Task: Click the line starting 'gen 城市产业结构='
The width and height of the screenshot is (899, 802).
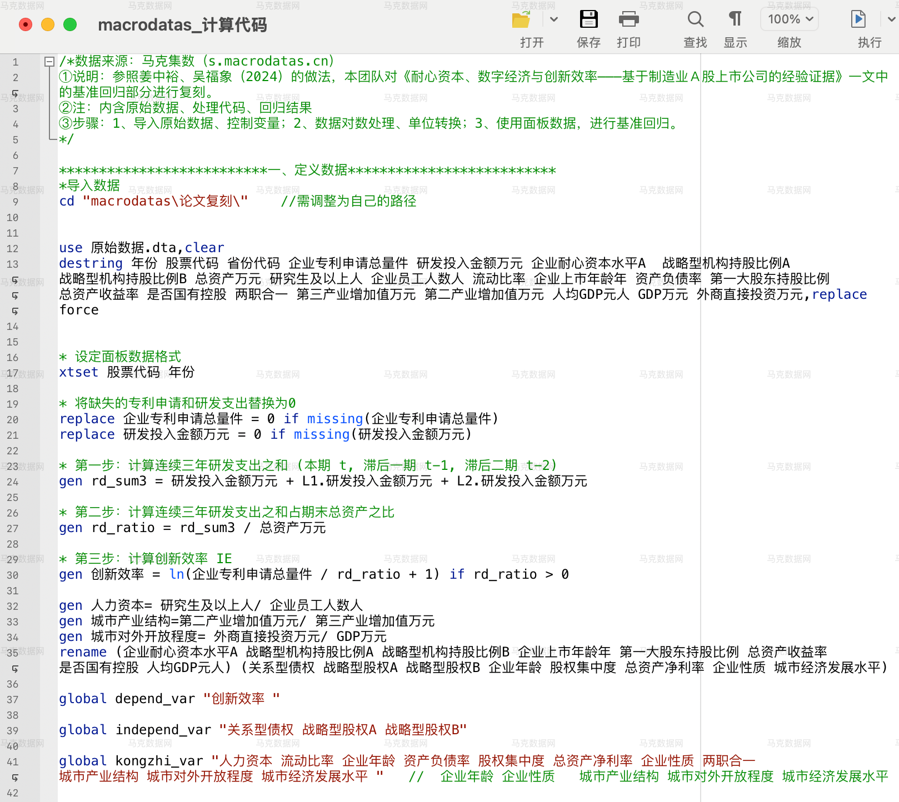Action: tap(247, 621)
